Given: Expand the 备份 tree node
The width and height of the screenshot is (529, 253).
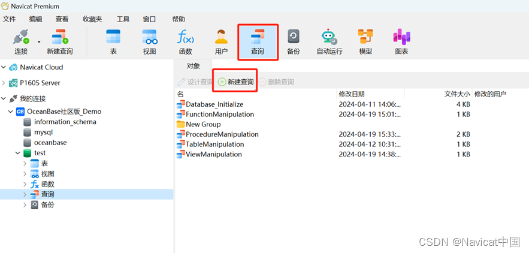Looking at the screenshot, I should coord(25,205).
